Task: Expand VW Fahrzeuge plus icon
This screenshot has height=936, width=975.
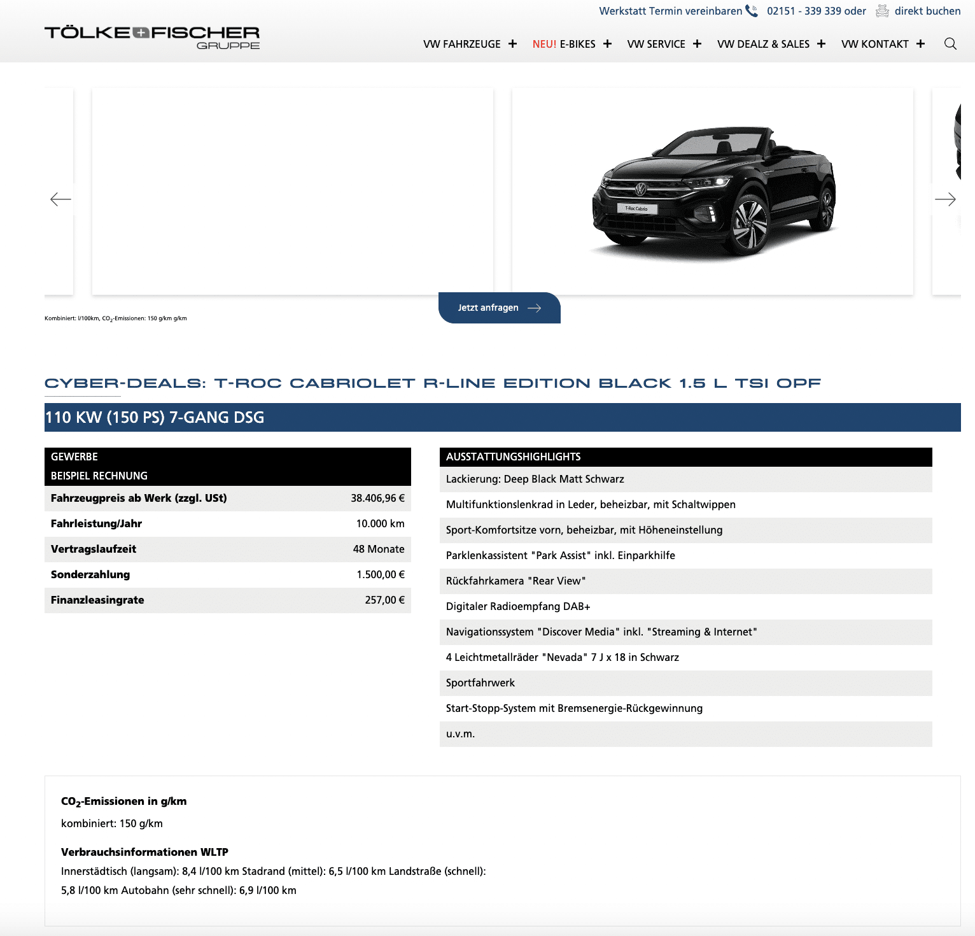Action: click(x=512, y=44)
